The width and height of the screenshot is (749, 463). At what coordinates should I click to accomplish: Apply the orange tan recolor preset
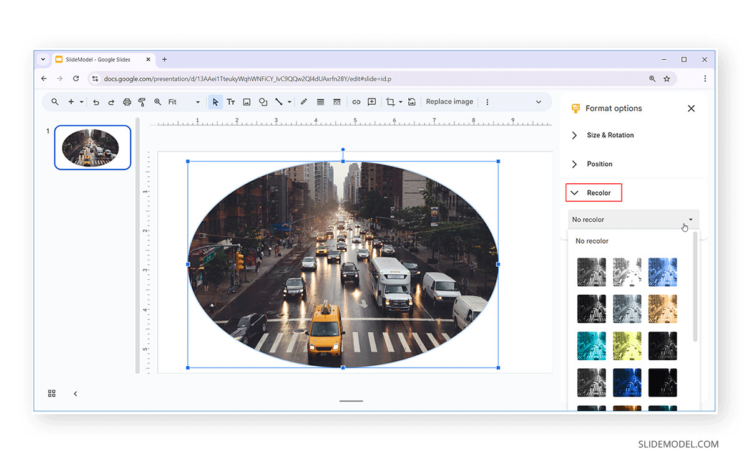pyautogui.click(x=663, y=309)
